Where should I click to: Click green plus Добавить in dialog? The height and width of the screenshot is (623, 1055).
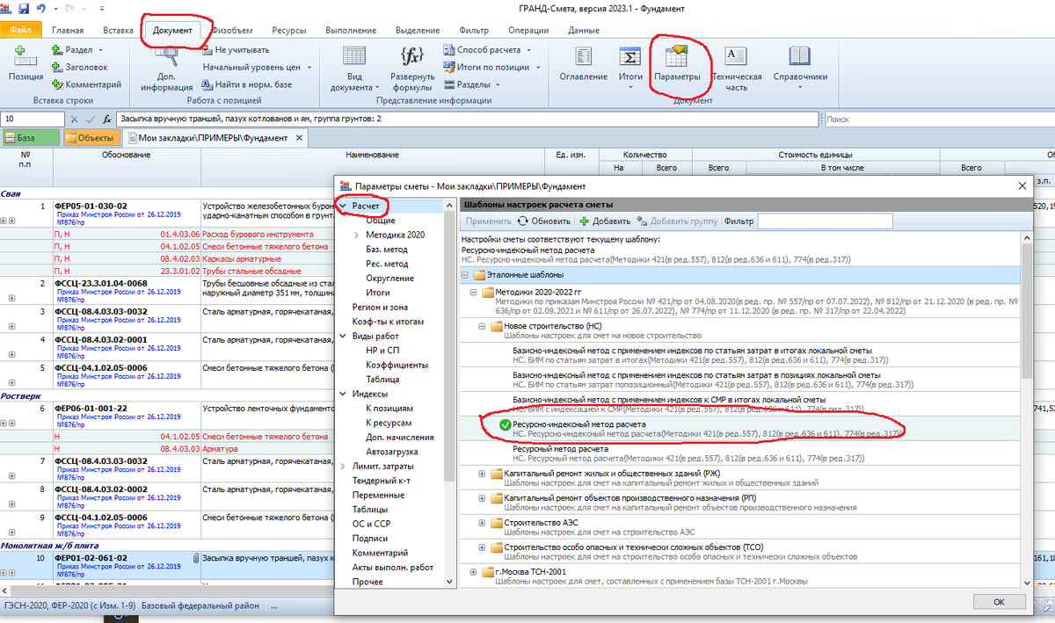point(584,221)
